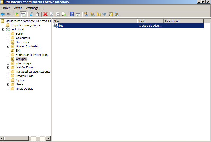This screenshot has width=211, height=142.
Task: Collapse the rapin.local domain node
Action: (3, 29)
